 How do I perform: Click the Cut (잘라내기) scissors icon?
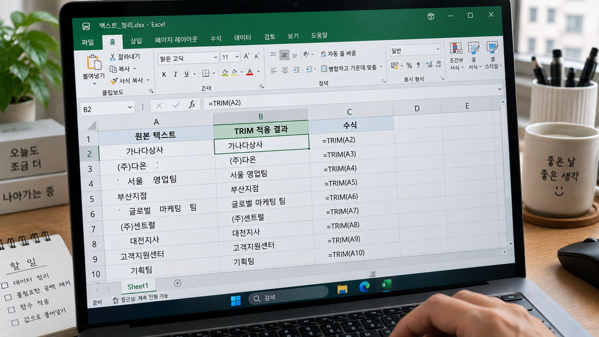point(113,57)
